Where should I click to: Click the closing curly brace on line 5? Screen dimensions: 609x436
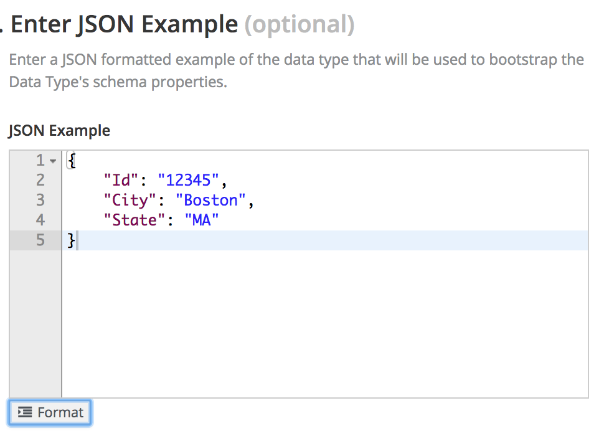coord(71,240)
